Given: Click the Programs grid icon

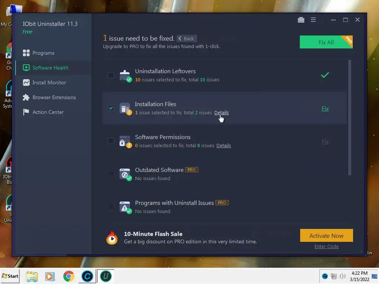Looking at the screenshot, I should (x=26, y=53).
